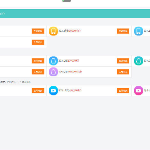Image resolution: width=150 pixels, height=150 pixels.
Task: Select the 20元Q币 (20000积分) item text
Action: [x=69, y=60]
